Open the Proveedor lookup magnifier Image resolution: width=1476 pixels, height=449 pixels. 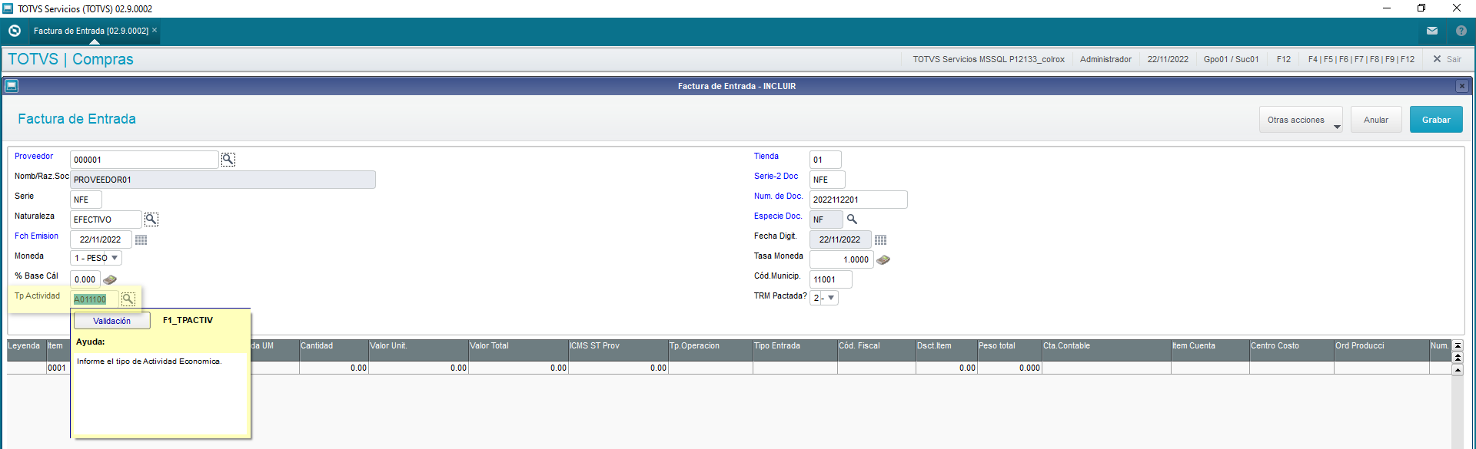pyautogui.click(x=228, y=159)
